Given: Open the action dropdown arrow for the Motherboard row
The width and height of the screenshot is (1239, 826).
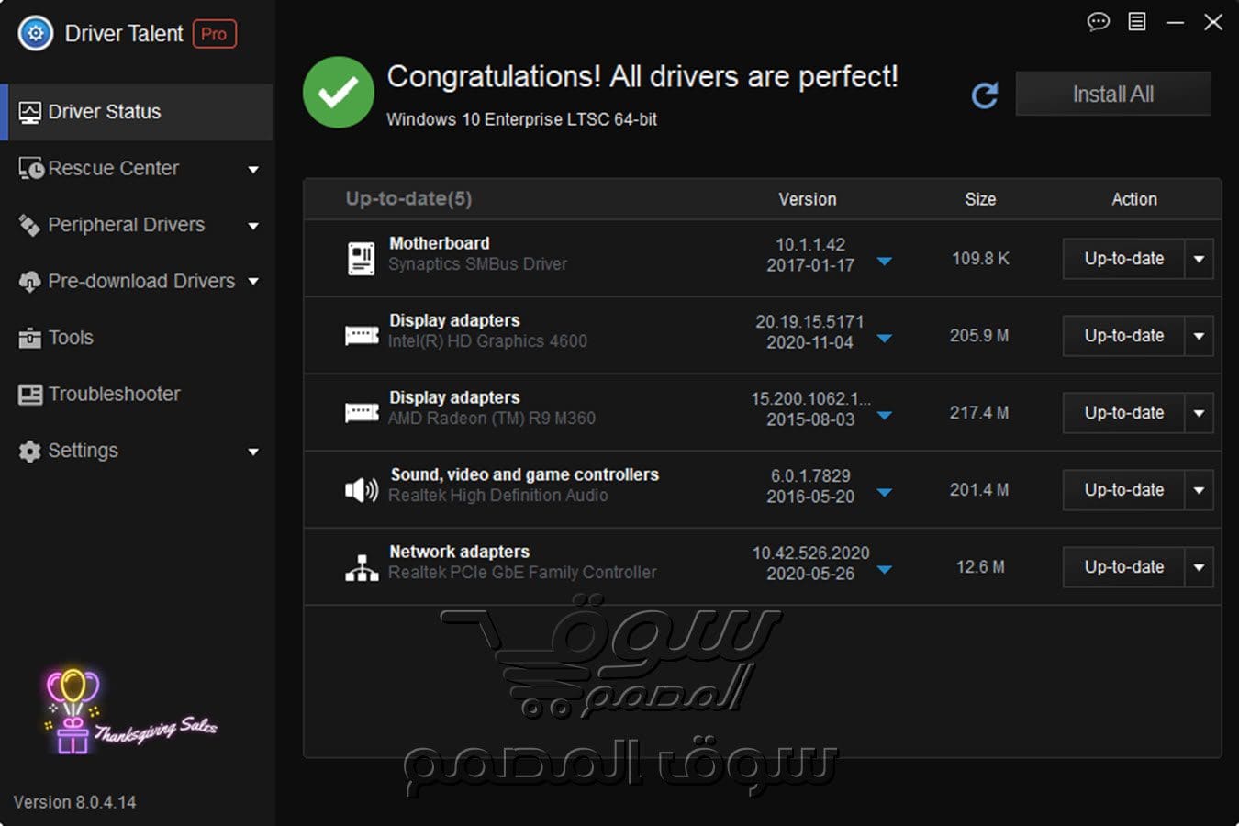Looking at the screenshot, I should [1199, 259].
